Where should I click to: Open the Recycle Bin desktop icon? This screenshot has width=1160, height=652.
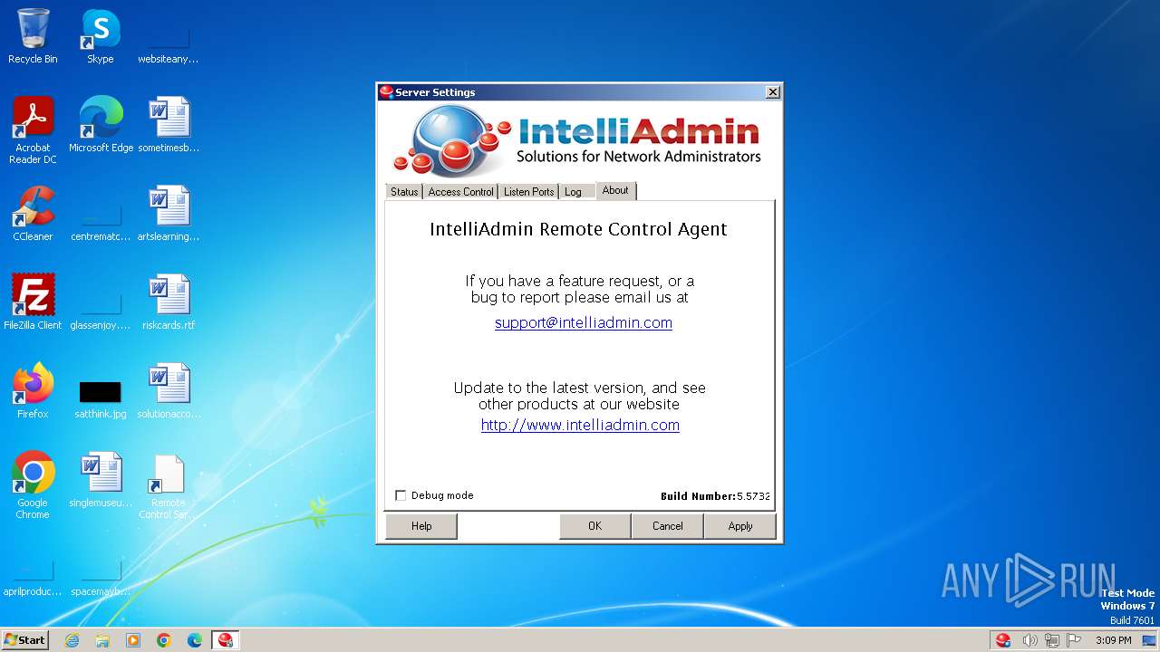(x=33, y=36)
